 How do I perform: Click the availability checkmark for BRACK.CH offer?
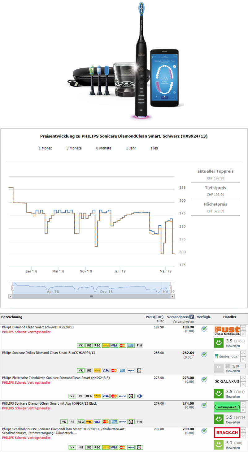tap(204, 431)
